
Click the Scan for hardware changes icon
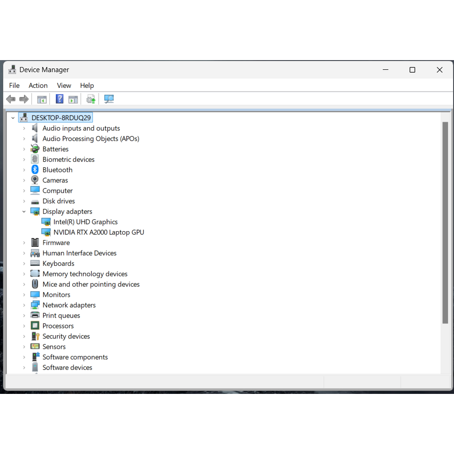[x=109, y=99]
